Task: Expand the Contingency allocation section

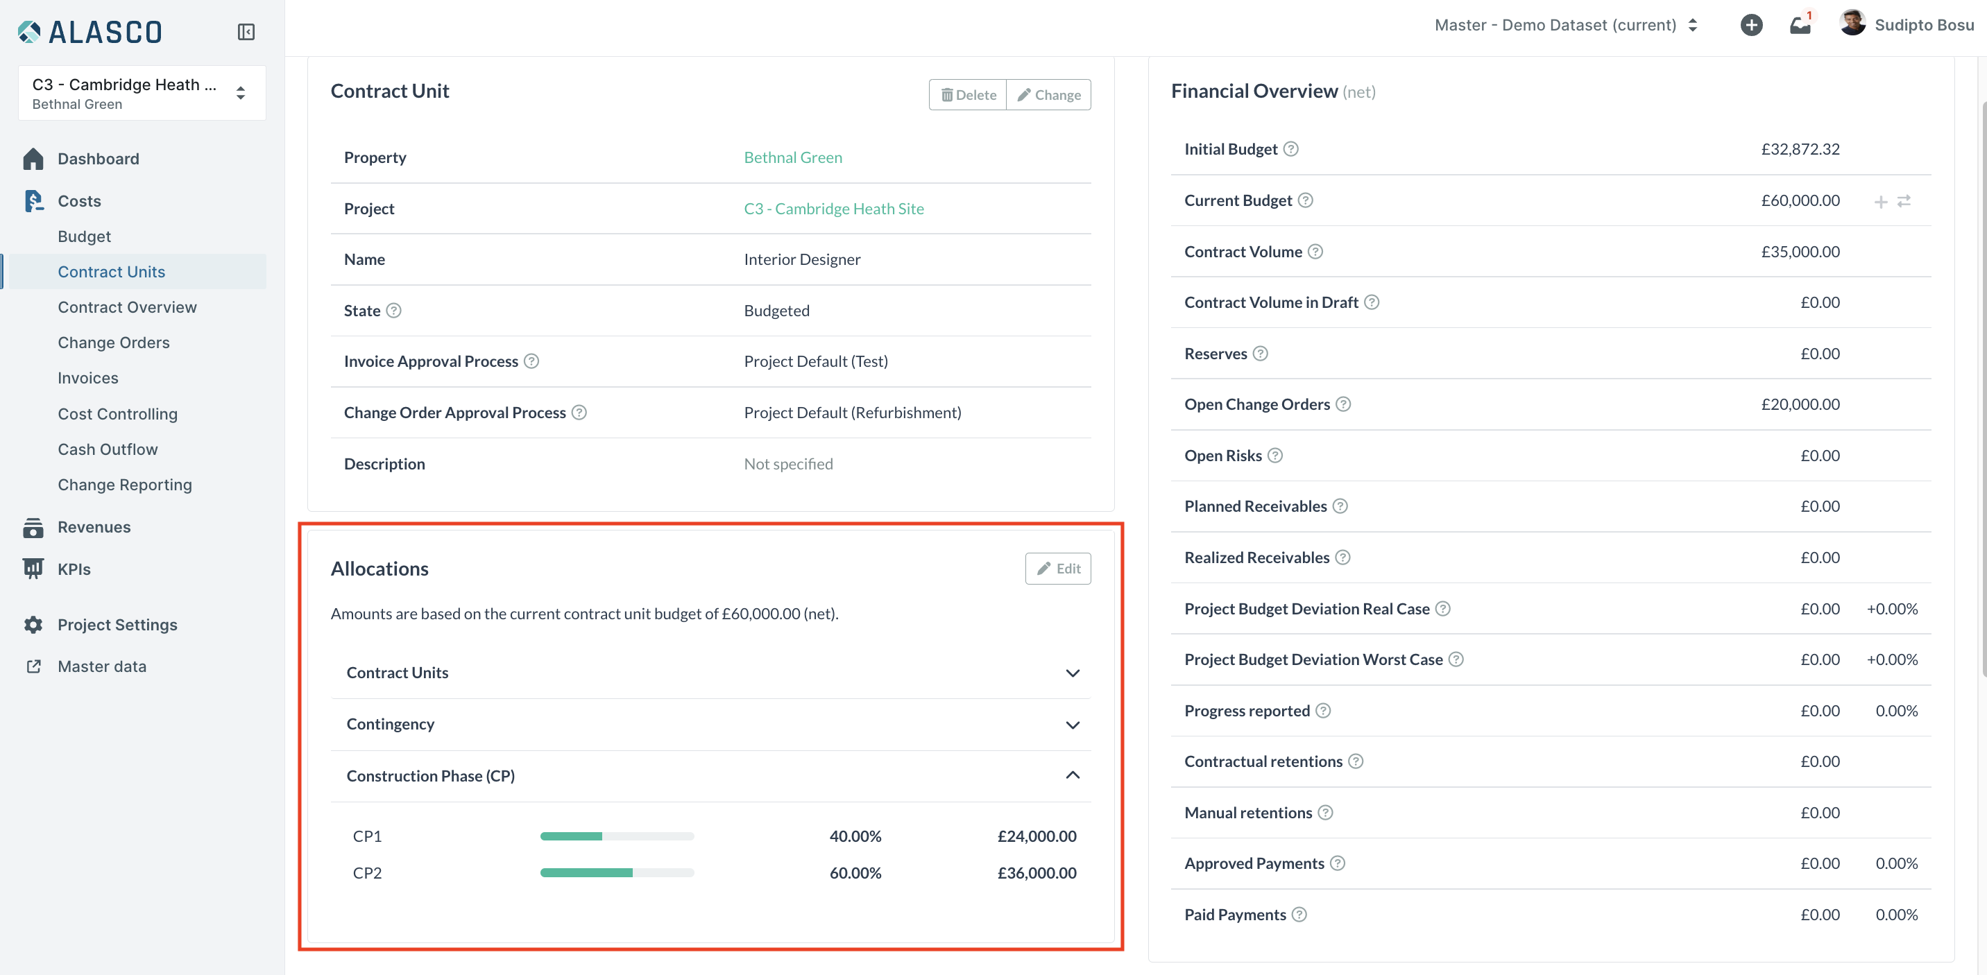Action: (x=1072, y=725)
